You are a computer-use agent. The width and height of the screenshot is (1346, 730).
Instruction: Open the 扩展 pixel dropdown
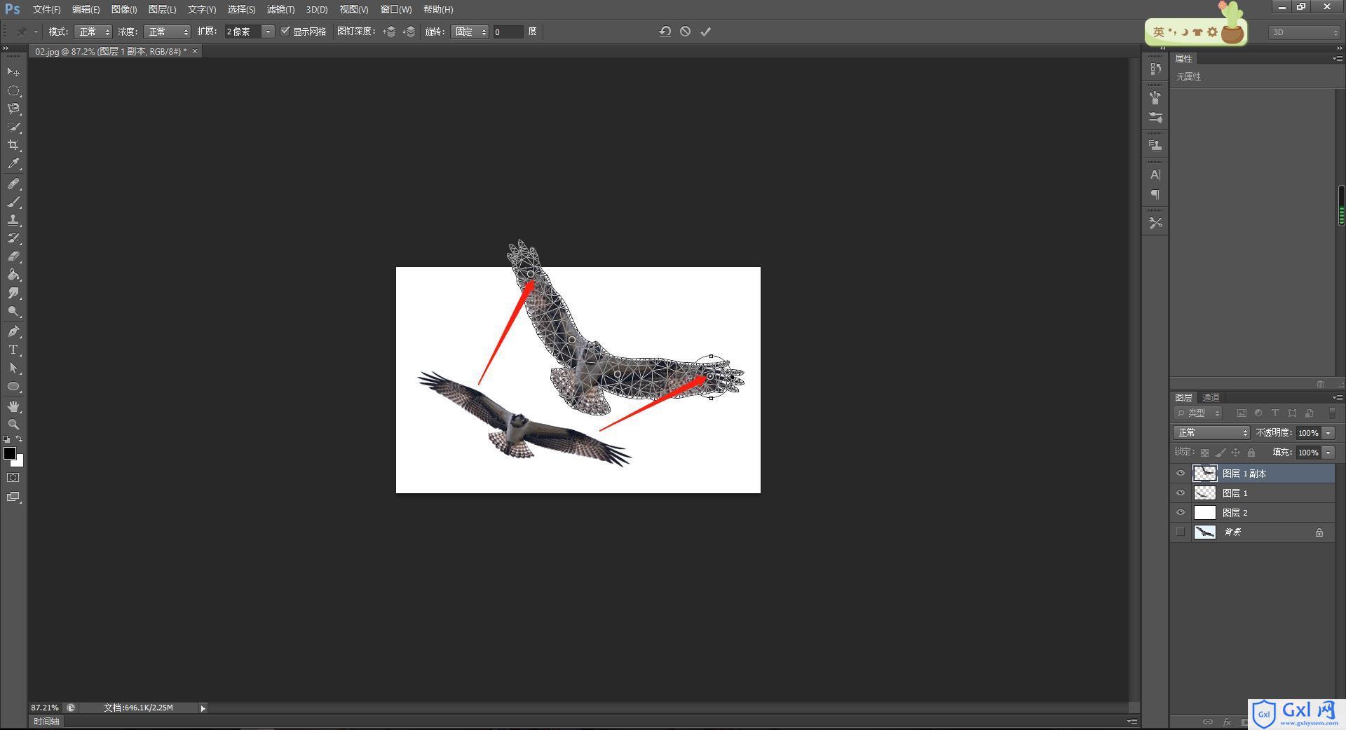click(x=267, y=32)
